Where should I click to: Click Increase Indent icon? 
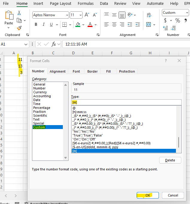(x=138, y=25)
